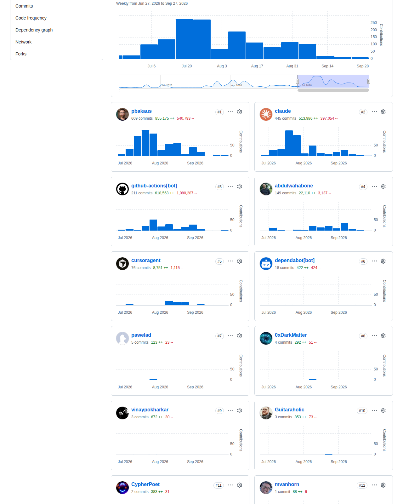Viewport: 403px width, 504px height.
Task: Show more options for cursoragent
Action: (x=231, y=261)
